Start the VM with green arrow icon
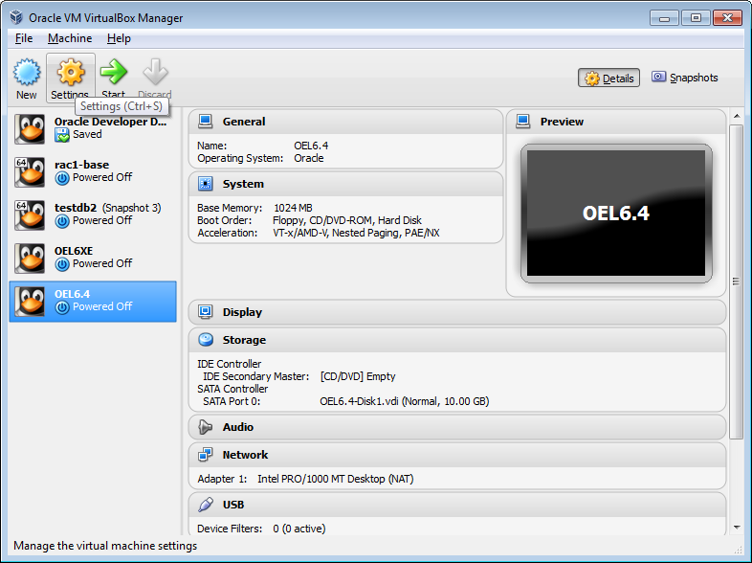Image resolution: width=752 pixels, height=563 pixels. pyautogui.click(x=114, y=72)
